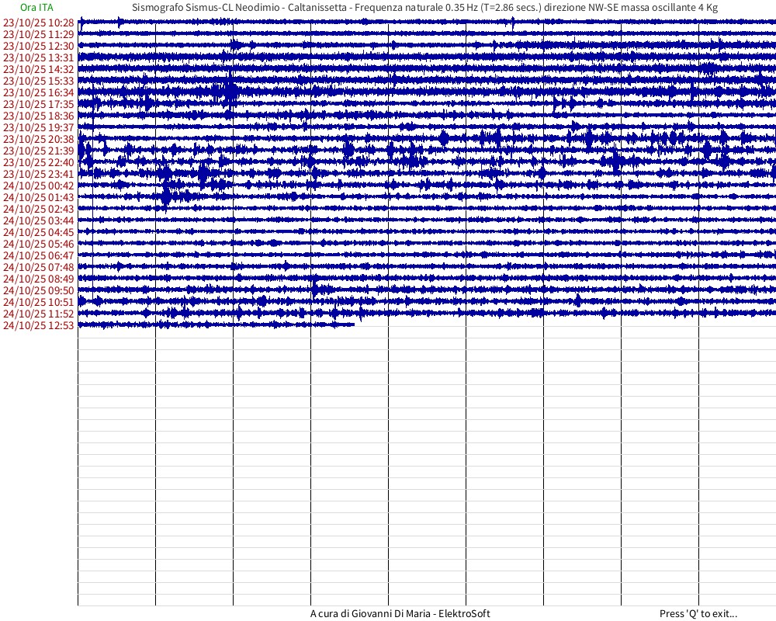Click the 24/10/25 09:50 timestamp label
The image size is (776, 621).
(39, 290)
